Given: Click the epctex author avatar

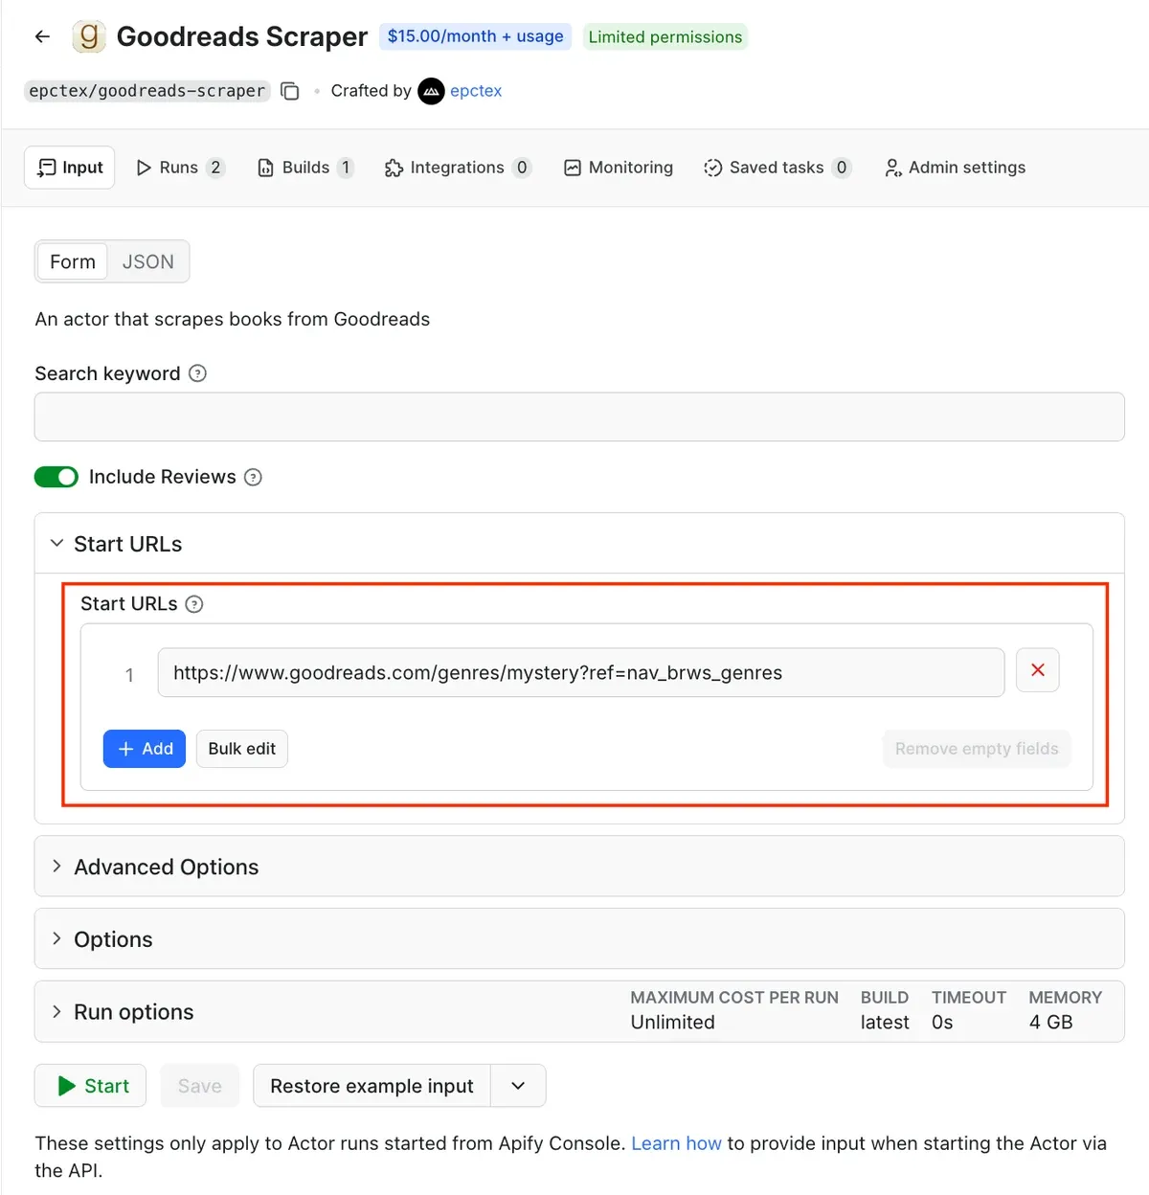Looking at the screenshot, I should click(431, 91).
